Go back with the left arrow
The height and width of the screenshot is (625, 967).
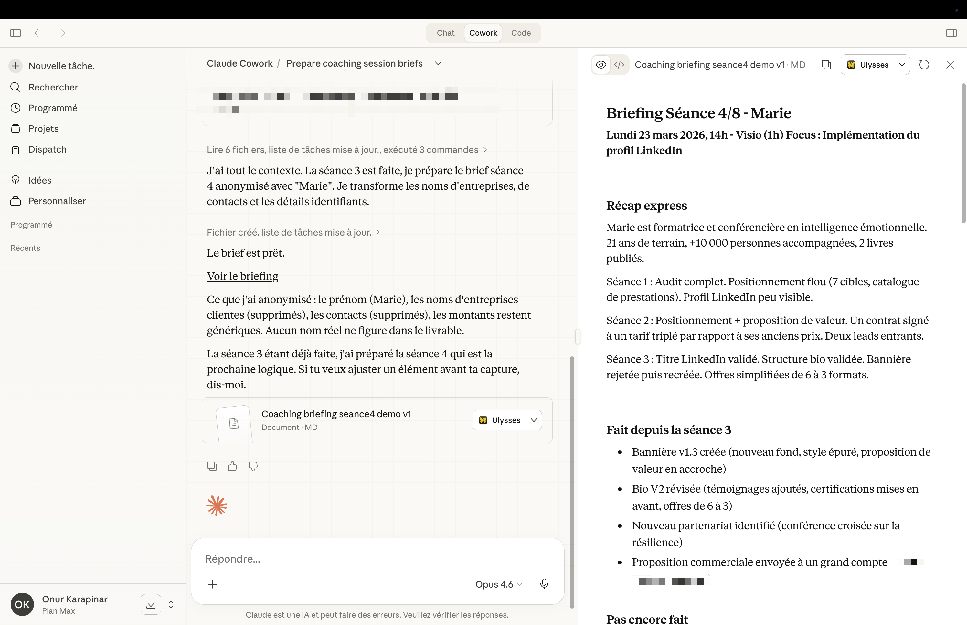(x=38, y=33)
